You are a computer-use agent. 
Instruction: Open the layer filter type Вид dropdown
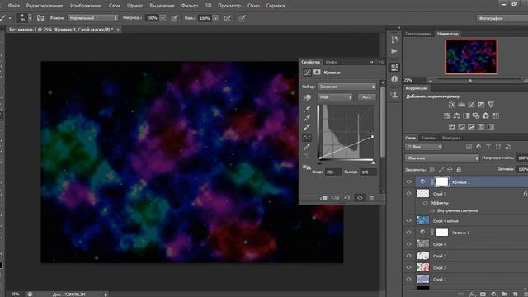pyautogui.click(x=423, y=147)
